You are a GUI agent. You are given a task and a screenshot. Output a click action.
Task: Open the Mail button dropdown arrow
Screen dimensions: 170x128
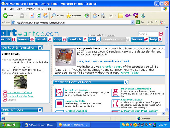(98, 16)
